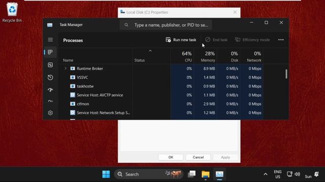Click the taskbar Search box
Image resolution: width=325 pixels, height=182 pixels.
pos(149,174)
